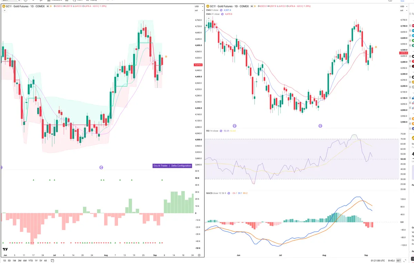The width and height of the screenshot is (414, 263).
Task: Show All available data range
Action: tap(46, 261)
